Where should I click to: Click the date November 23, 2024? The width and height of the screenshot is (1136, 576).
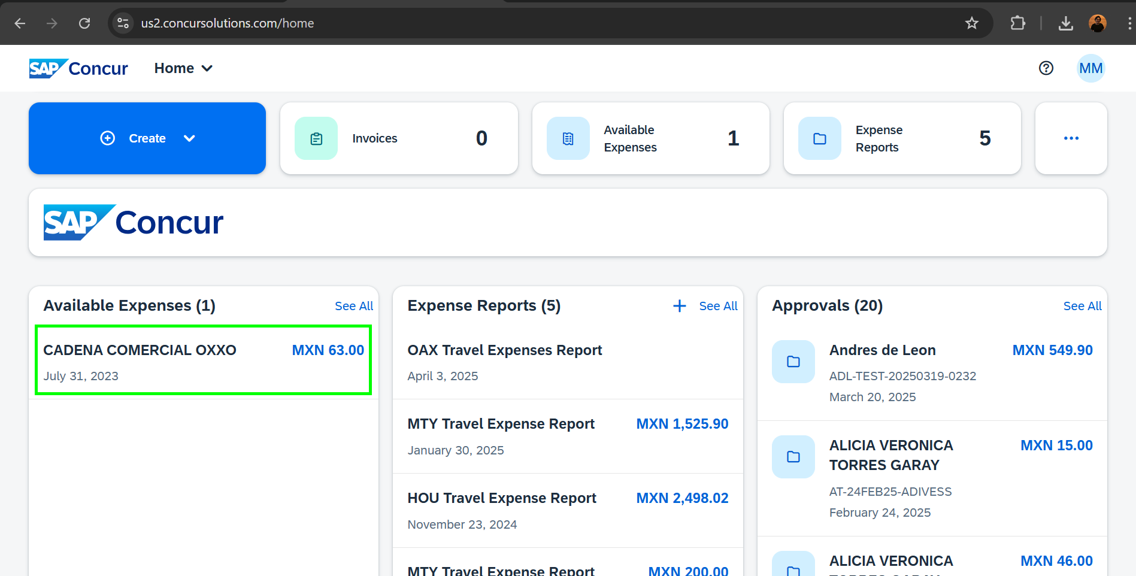(x=462, y=525)
